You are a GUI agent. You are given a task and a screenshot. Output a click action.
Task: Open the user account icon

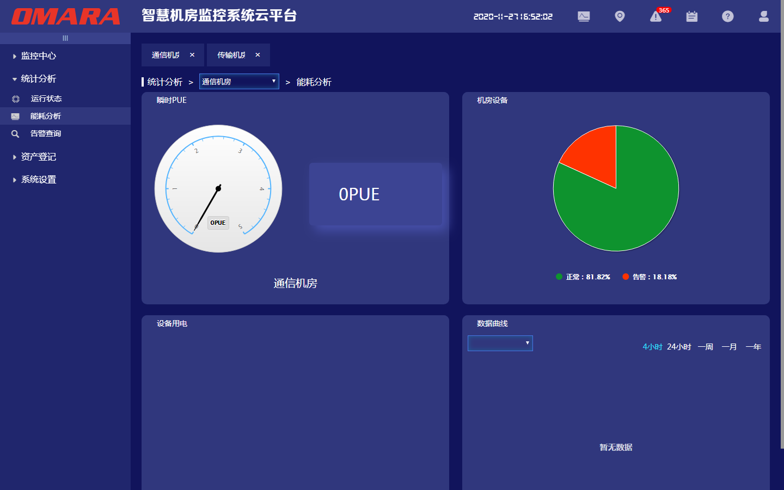pos(763,17)
